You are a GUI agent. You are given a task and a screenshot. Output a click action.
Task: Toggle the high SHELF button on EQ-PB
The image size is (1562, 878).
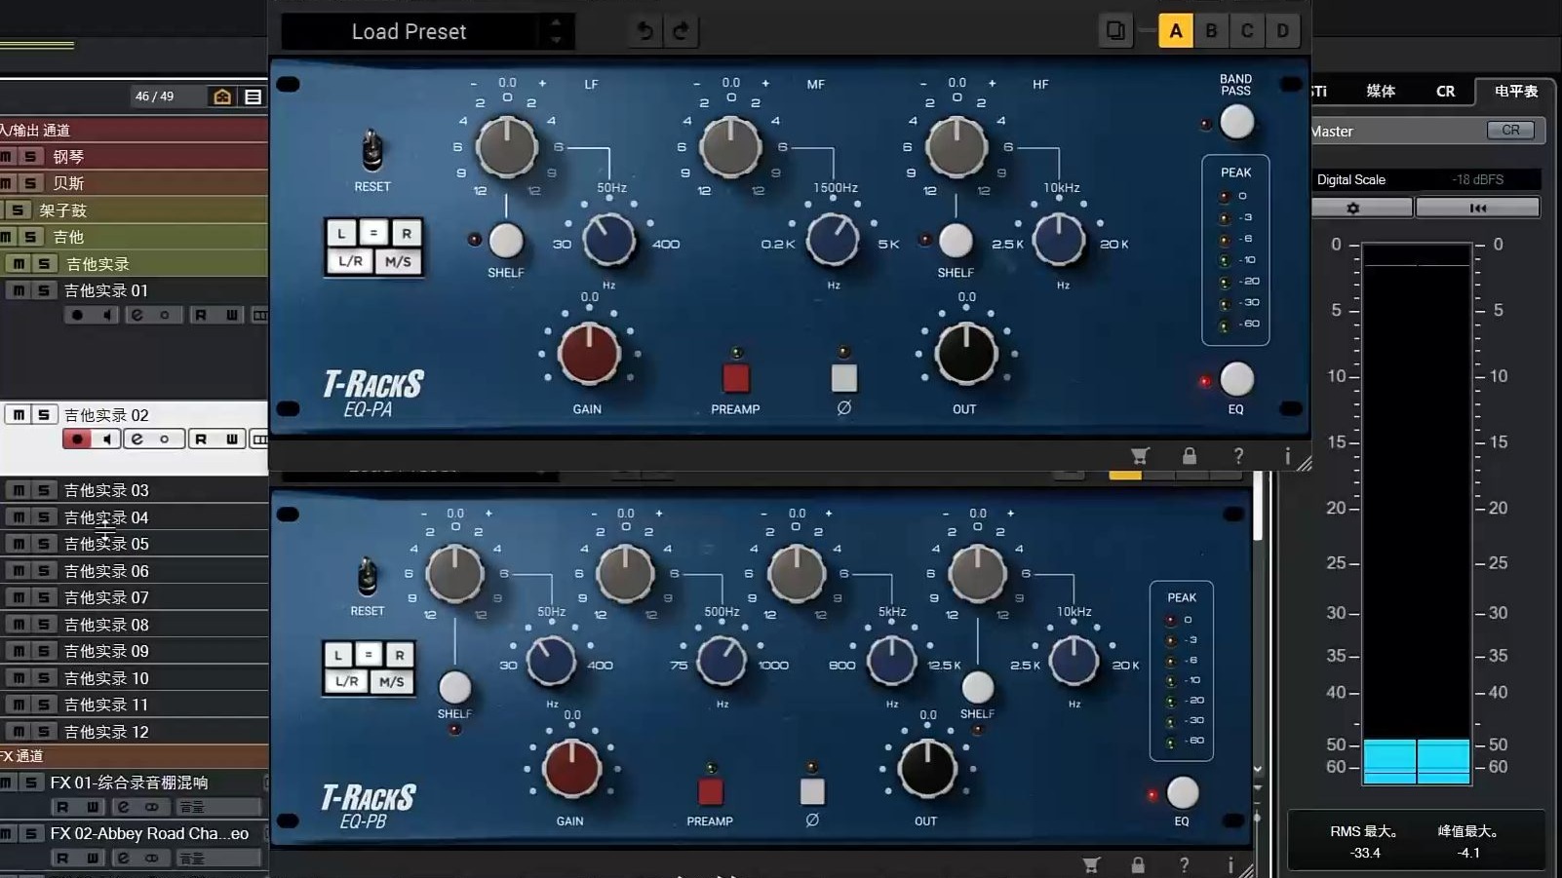click(977, 687)
